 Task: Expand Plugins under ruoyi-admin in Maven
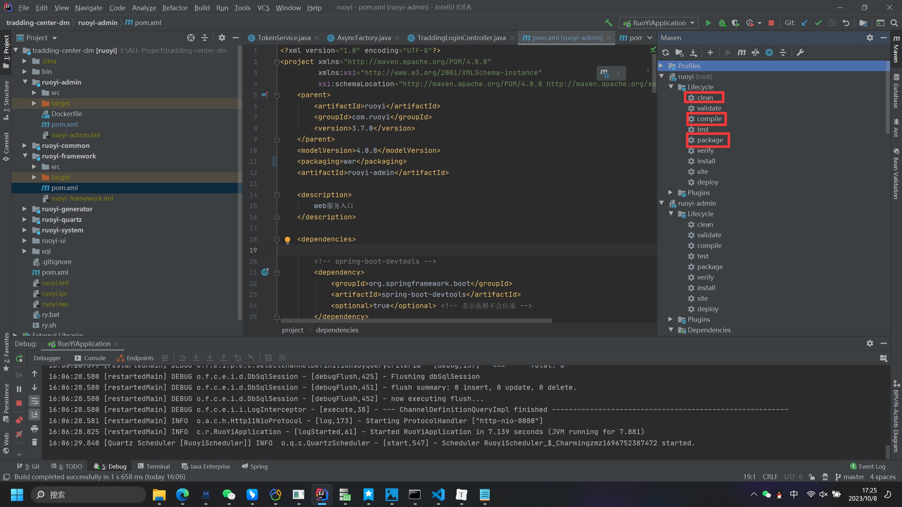click(x=671, y=319)
